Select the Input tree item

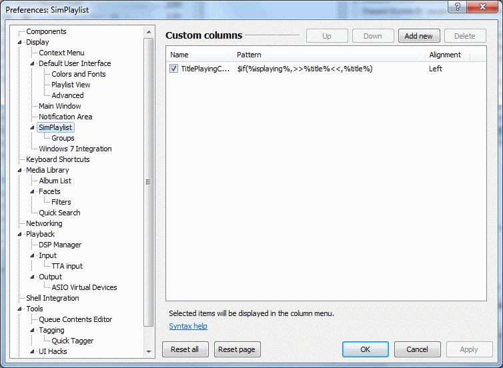click(x=48, y=255)
